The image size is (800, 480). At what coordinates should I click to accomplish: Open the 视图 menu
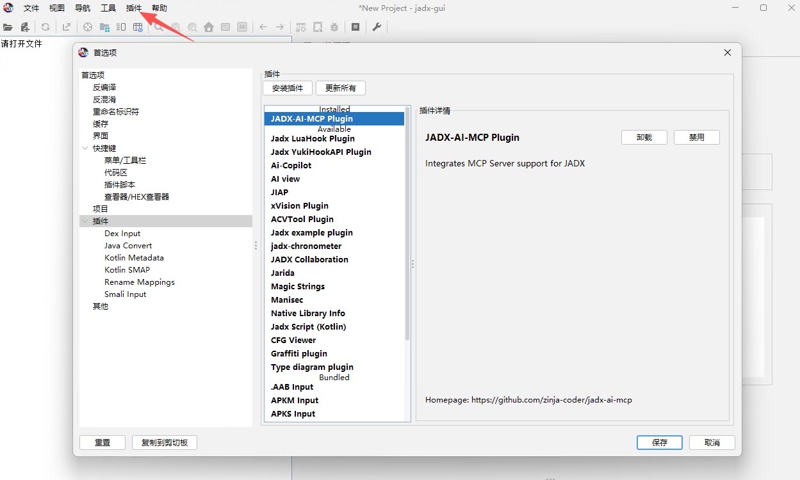[x=57, y=8]
